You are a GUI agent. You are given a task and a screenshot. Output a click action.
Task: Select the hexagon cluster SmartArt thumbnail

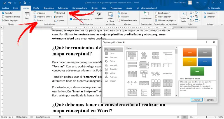click(144, 55)
